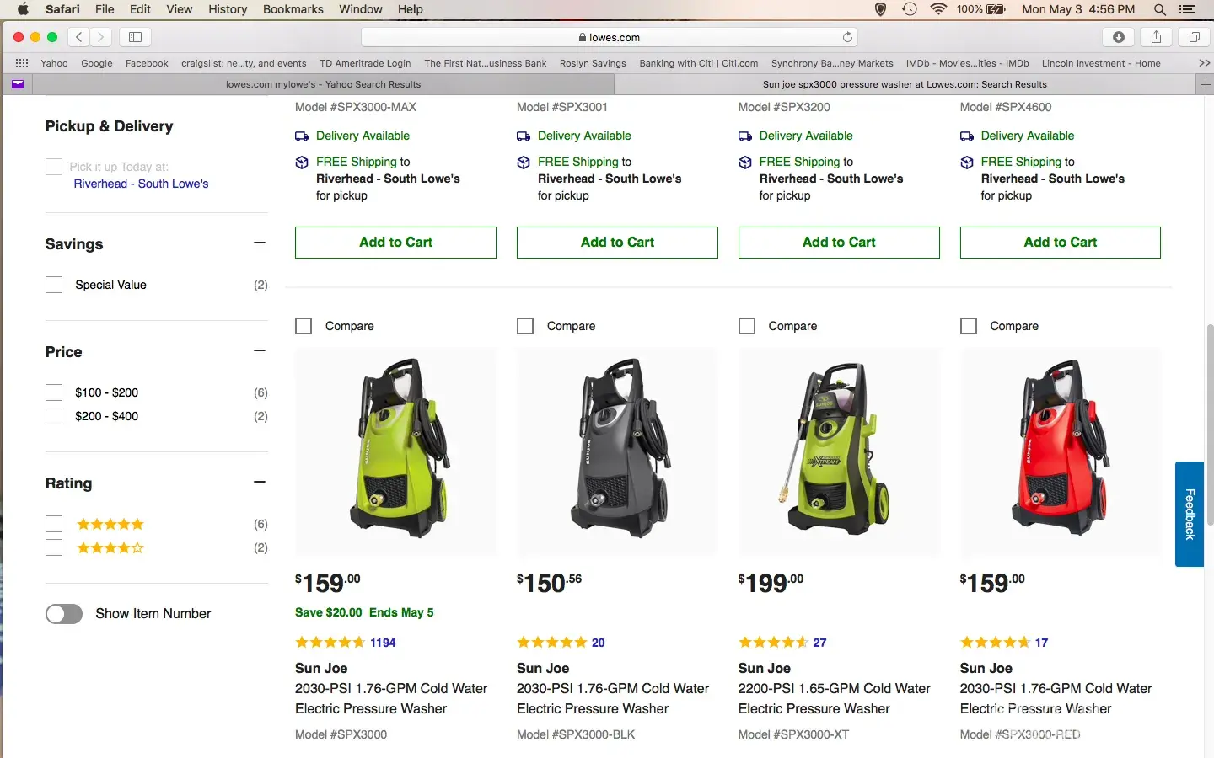
Task: Reload the page using the refresh icon
Action: coord(847,37)
